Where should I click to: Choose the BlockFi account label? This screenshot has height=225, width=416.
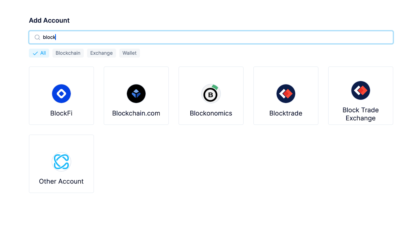click(x=61, y=113)
